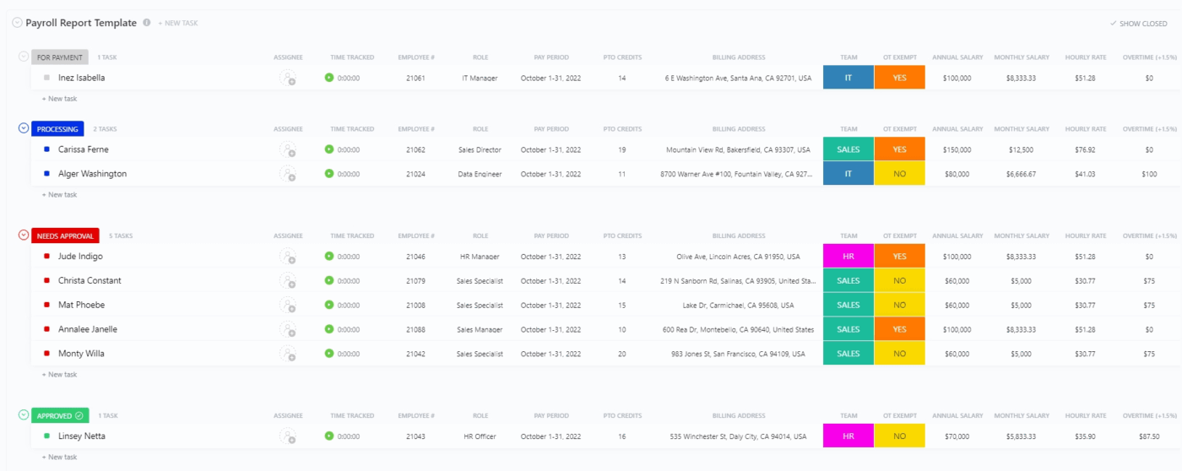1182x471 pixels.
Task: Collapse the entire Payroll Report Template list
Action: point(17,23)
